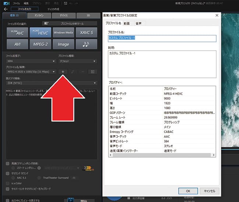Image resolution: width=239 pixels, height=202 pixels.
Task: Enable the preview during output checkbox
Action: pos(7,201)
